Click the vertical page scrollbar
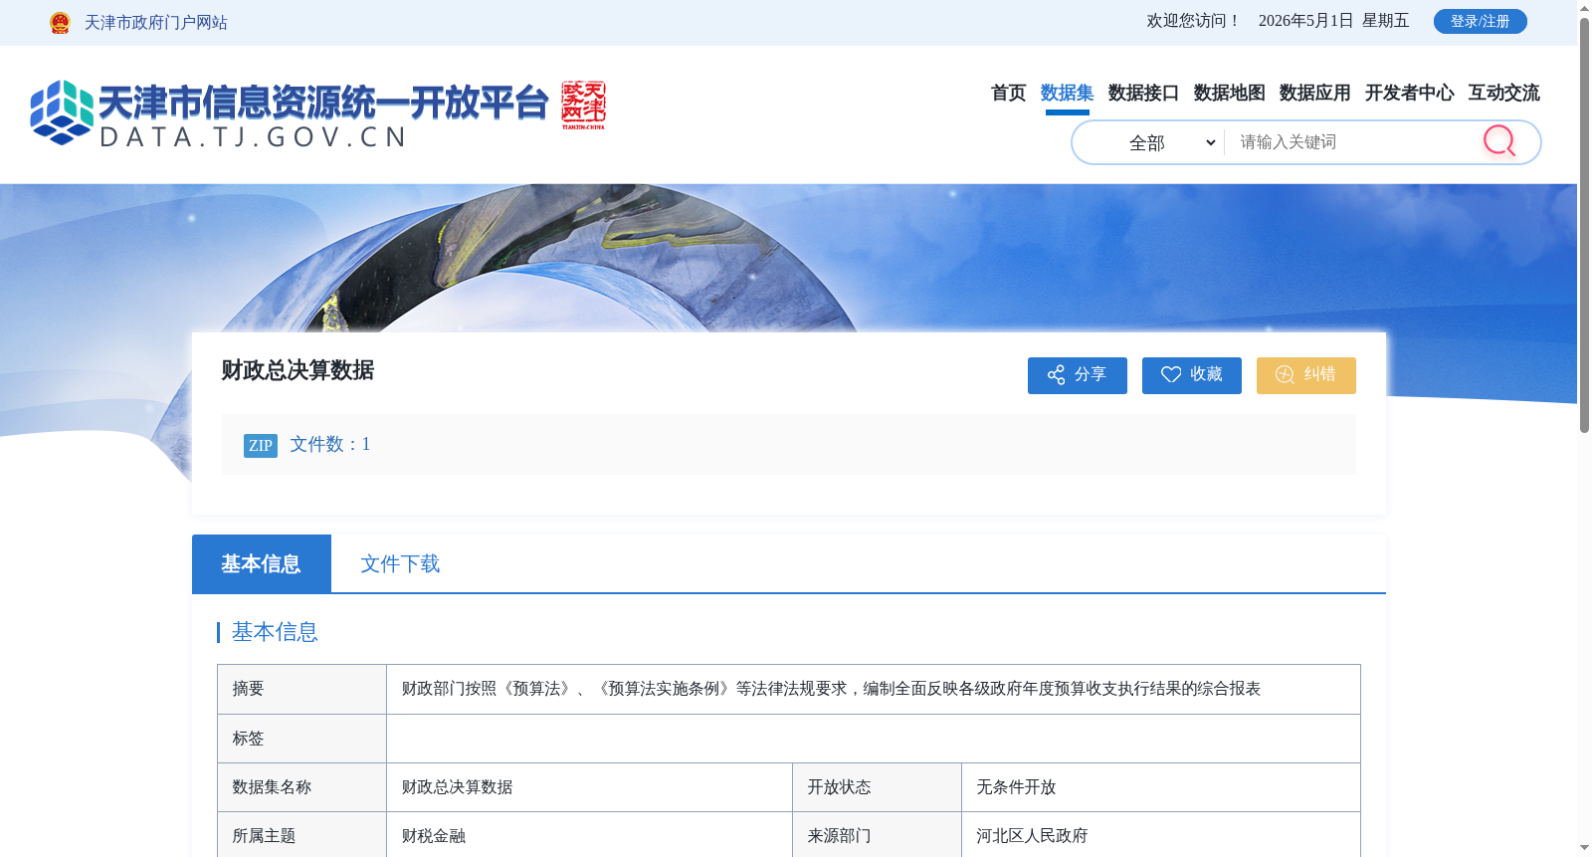1592x857 pixels. point(1584,224)
